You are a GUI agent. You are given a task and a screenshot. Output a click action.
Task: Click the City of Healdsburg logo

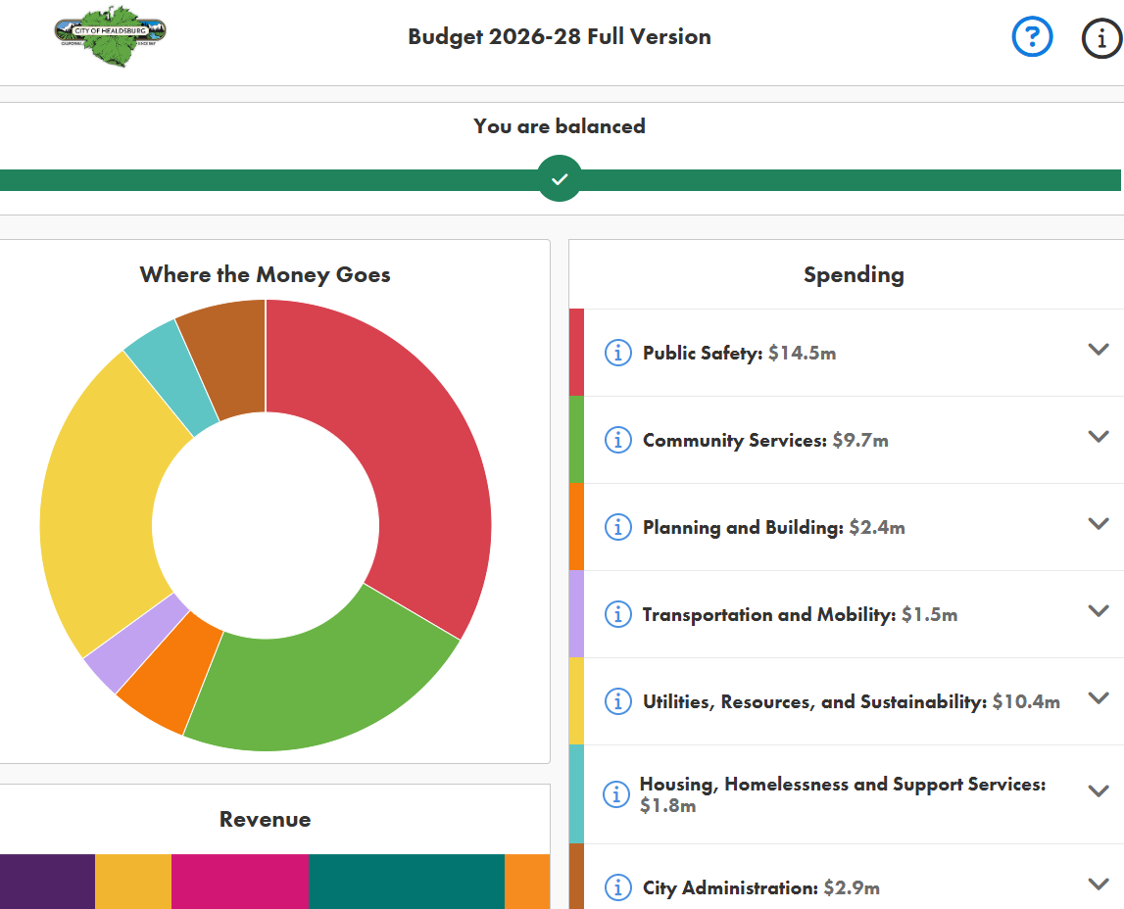click(x=110, y=35)
